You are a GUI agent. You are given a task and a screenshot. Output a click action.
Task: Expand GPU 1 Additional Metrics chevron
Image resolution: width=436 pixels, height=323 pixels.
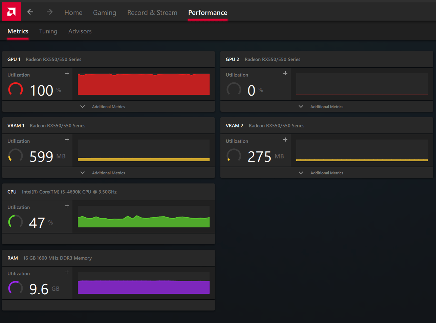point(83,106)
